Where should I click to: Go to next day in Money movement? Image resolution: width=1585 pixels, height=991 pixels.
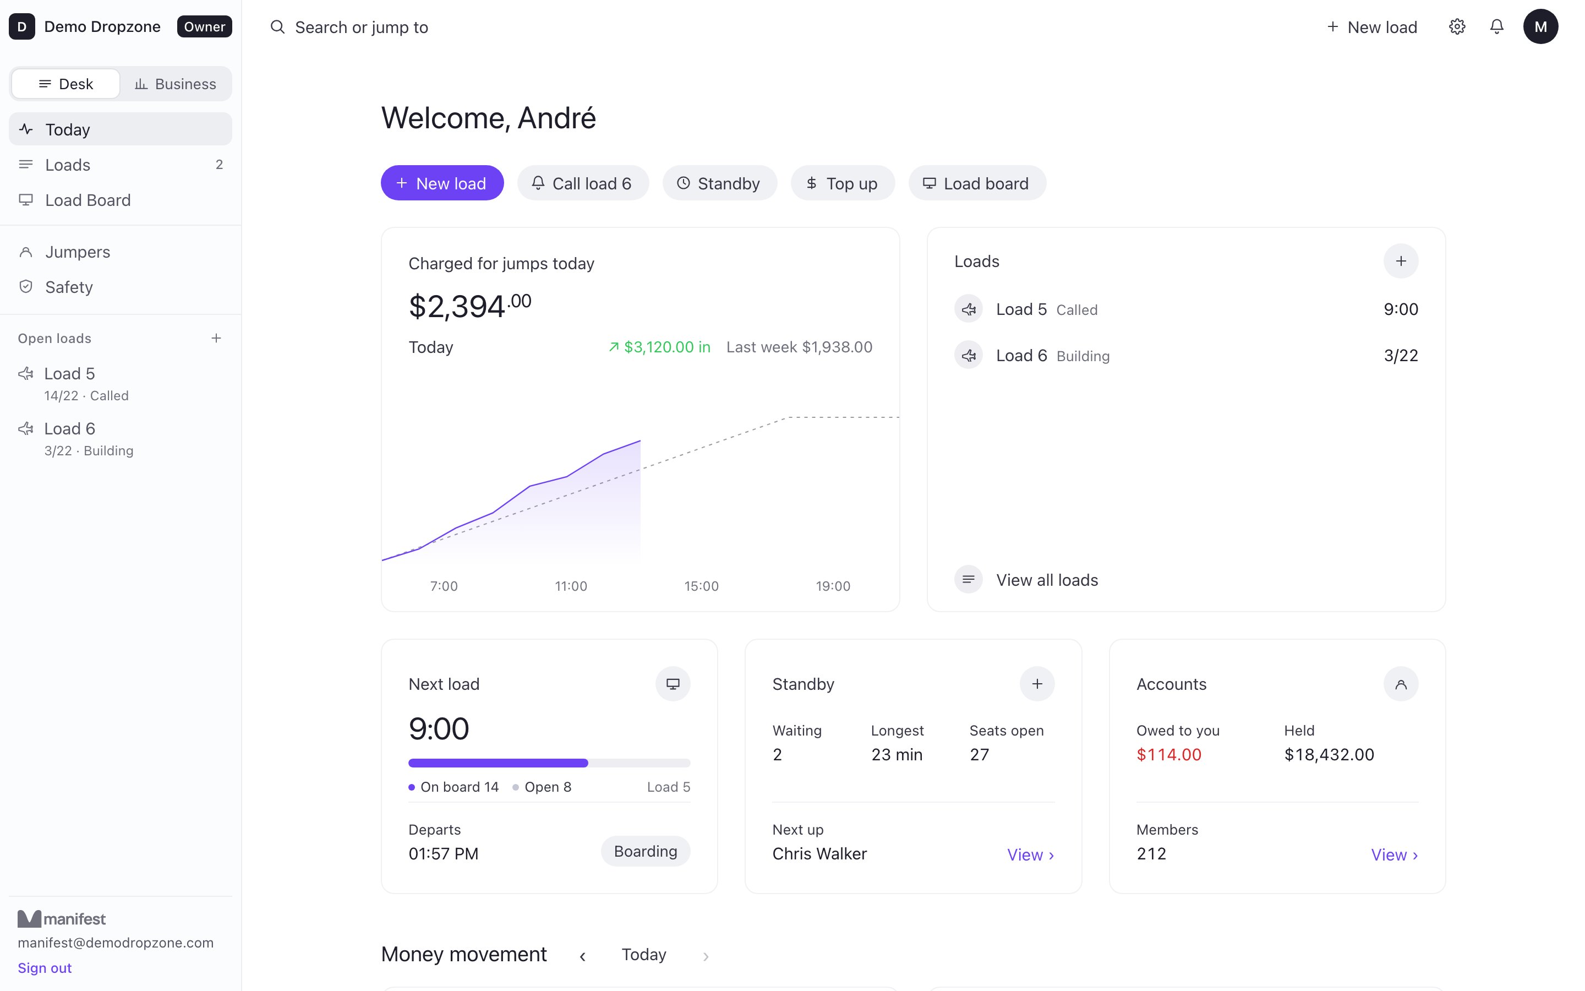pyautogui.click(x=706, y=956)
